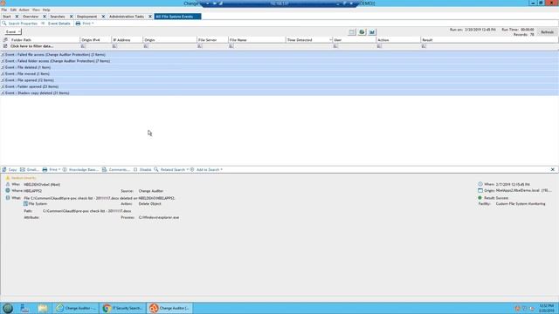Click the bar chart view icon

(x=372, y=32)
